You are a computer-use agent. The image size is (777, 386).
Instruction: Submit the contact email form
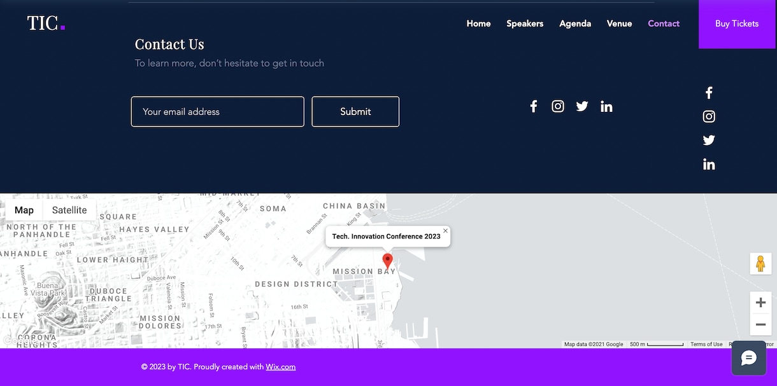(x=355, y=111)
